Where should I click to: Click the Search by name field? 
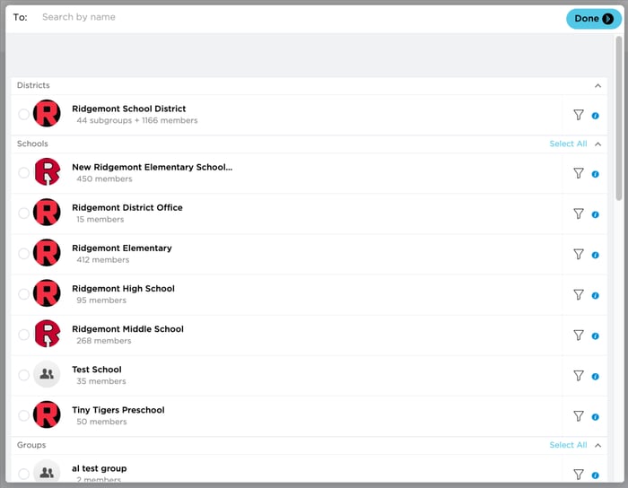point(301,17)
